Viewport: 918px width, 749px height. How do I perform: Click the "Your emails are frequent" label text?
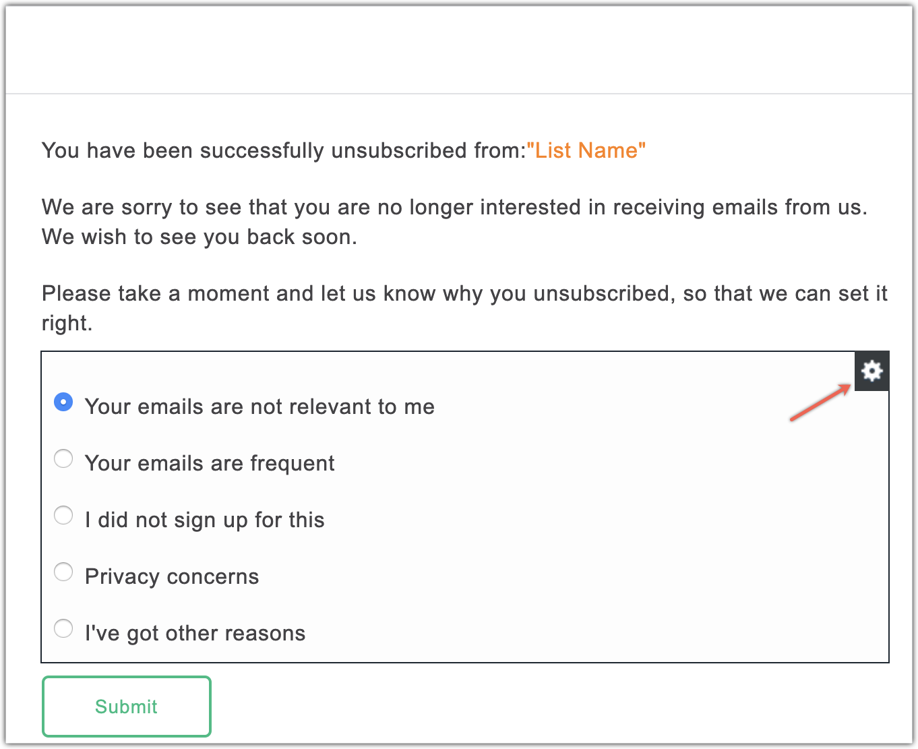(210, 464)
